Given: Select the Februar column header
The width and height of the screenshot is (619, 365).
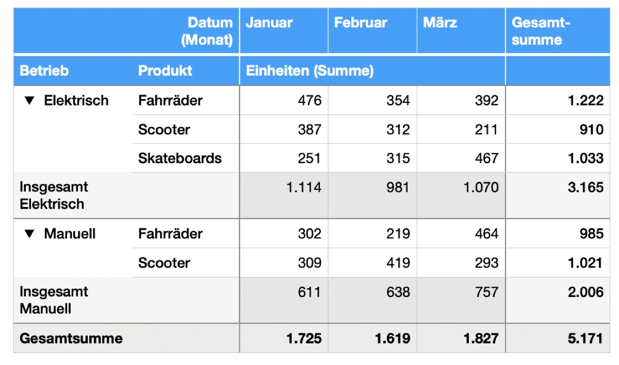Looking at the screenshot, I should pos(372,31).
